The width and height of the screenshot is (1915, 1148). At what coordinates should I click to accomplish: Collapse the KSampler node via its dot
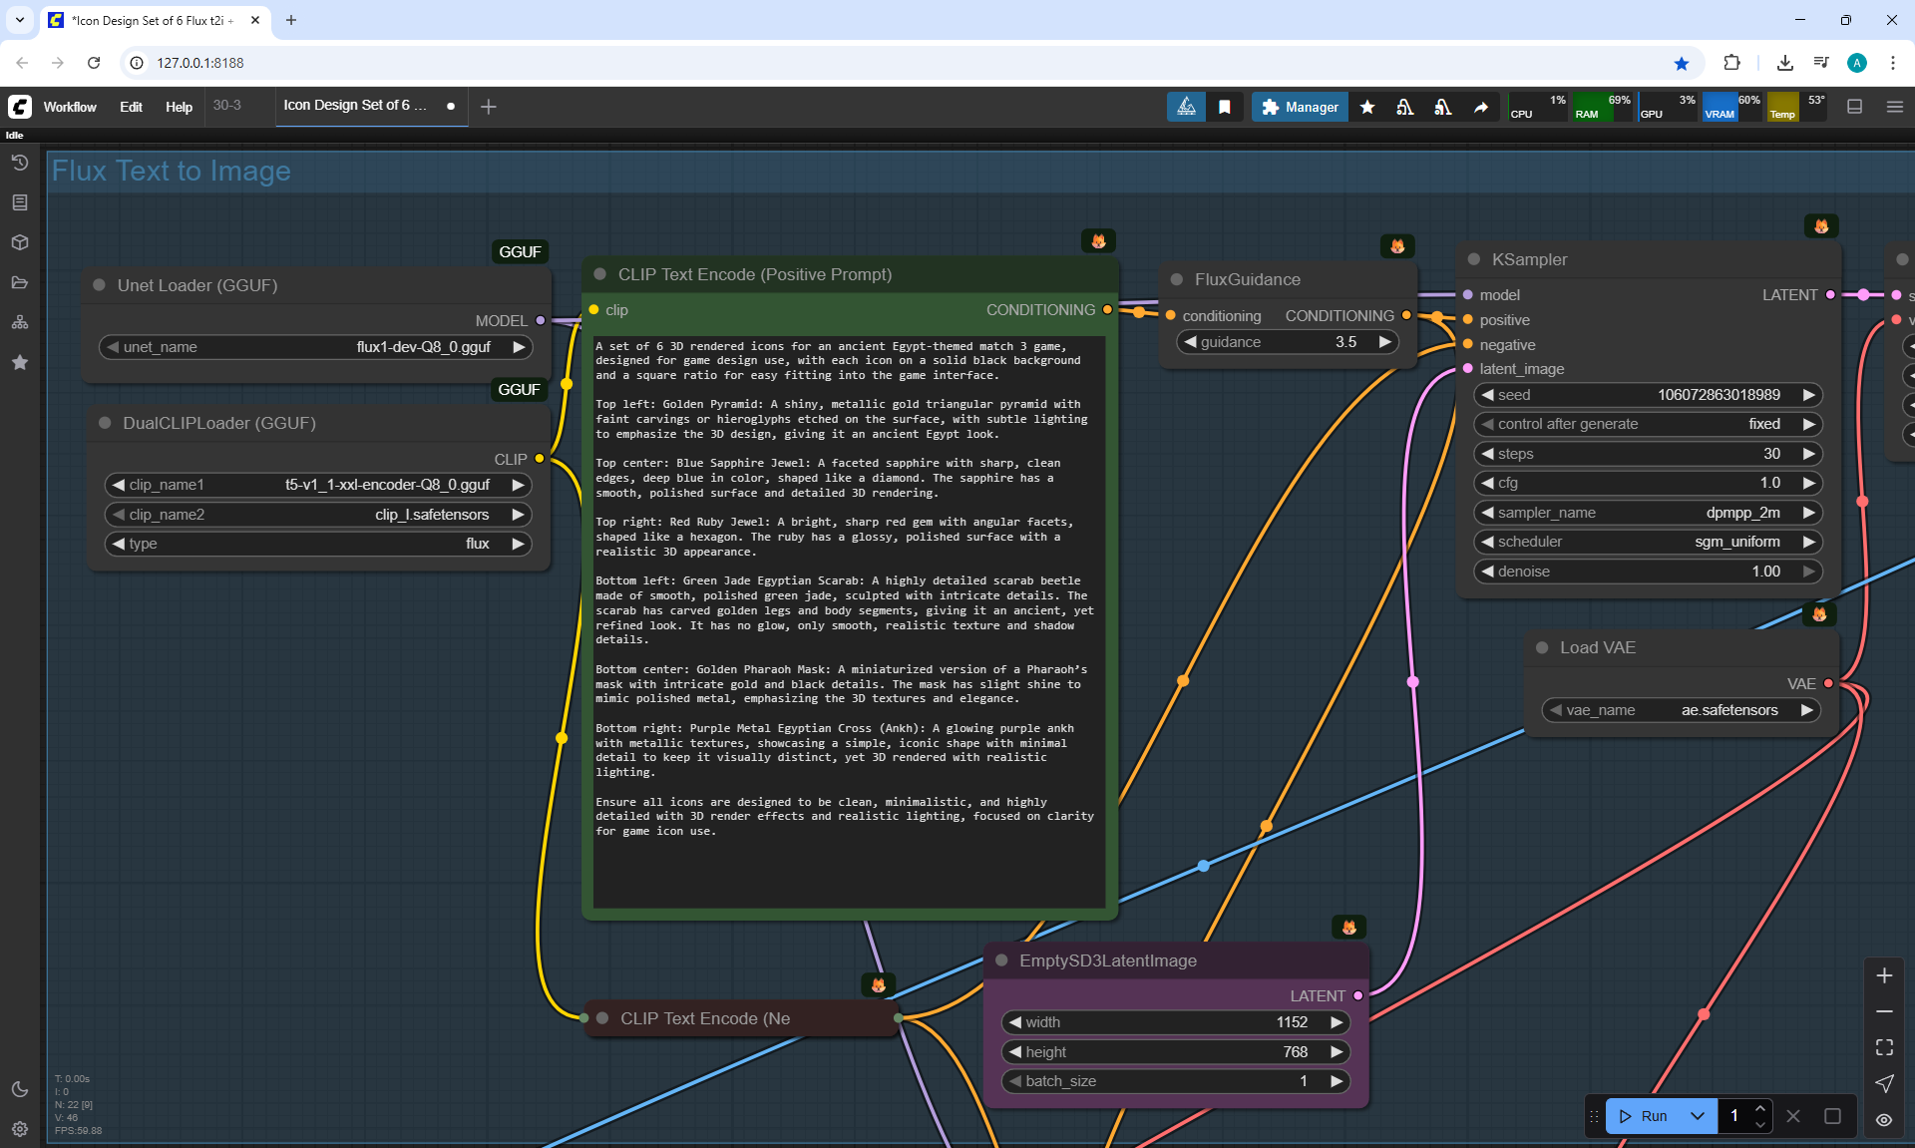pos(1474,259)
